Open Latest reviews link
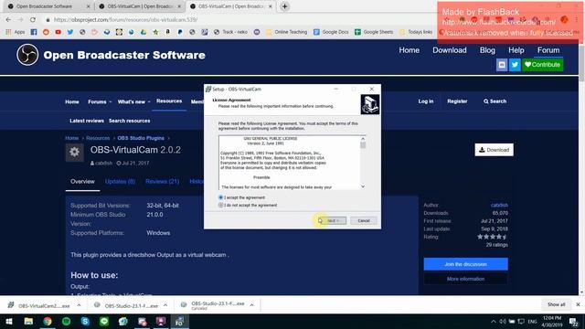 pos(87,121)
